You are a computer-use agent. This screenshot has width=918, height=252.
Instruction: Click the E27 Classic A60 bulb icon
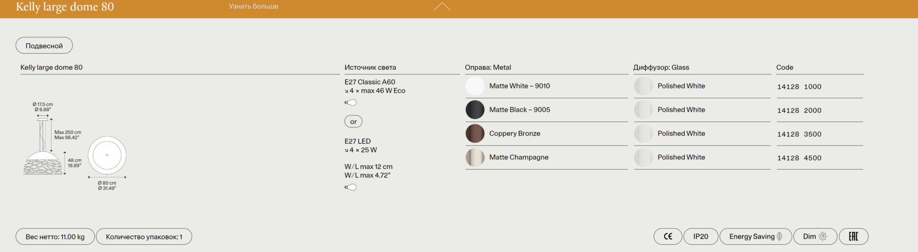click(350, 103)
